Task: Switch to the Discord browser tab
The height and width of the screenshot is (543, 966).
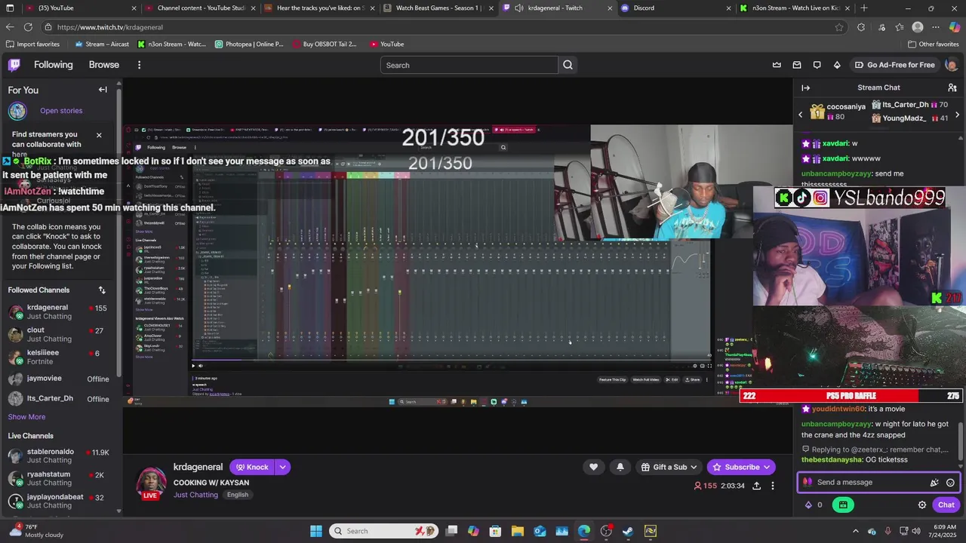Action: click(x=675, y=8)
